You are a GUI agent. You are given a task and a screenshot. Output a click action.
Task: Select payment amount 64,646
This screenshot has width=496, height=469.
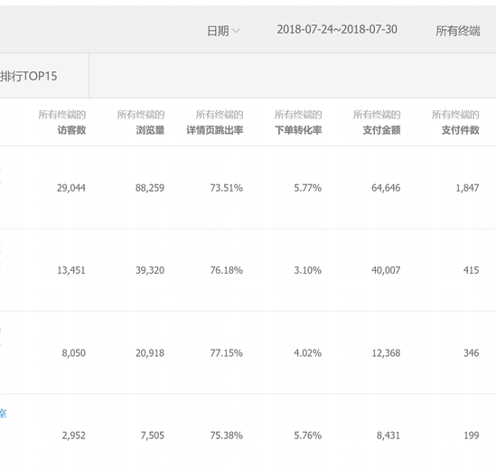pos(386,188)
